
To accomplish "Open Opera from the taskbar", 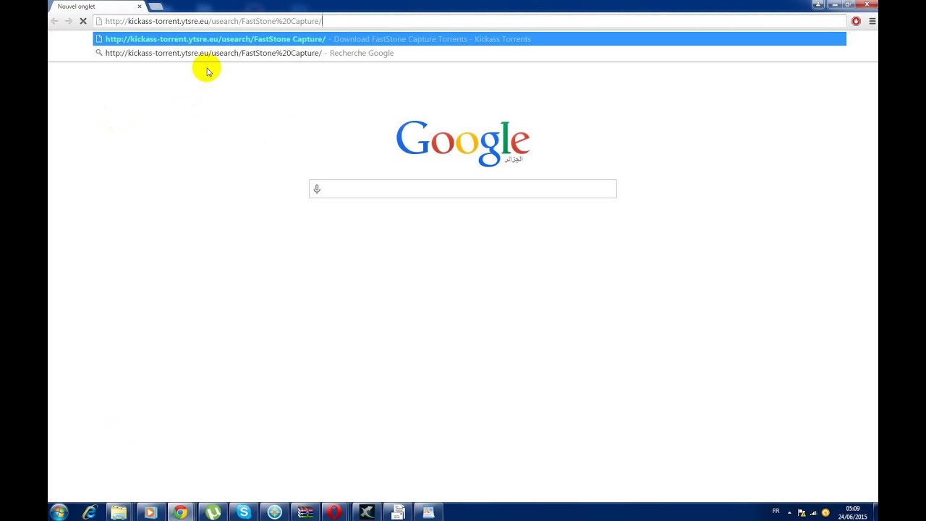I will 334,512.
